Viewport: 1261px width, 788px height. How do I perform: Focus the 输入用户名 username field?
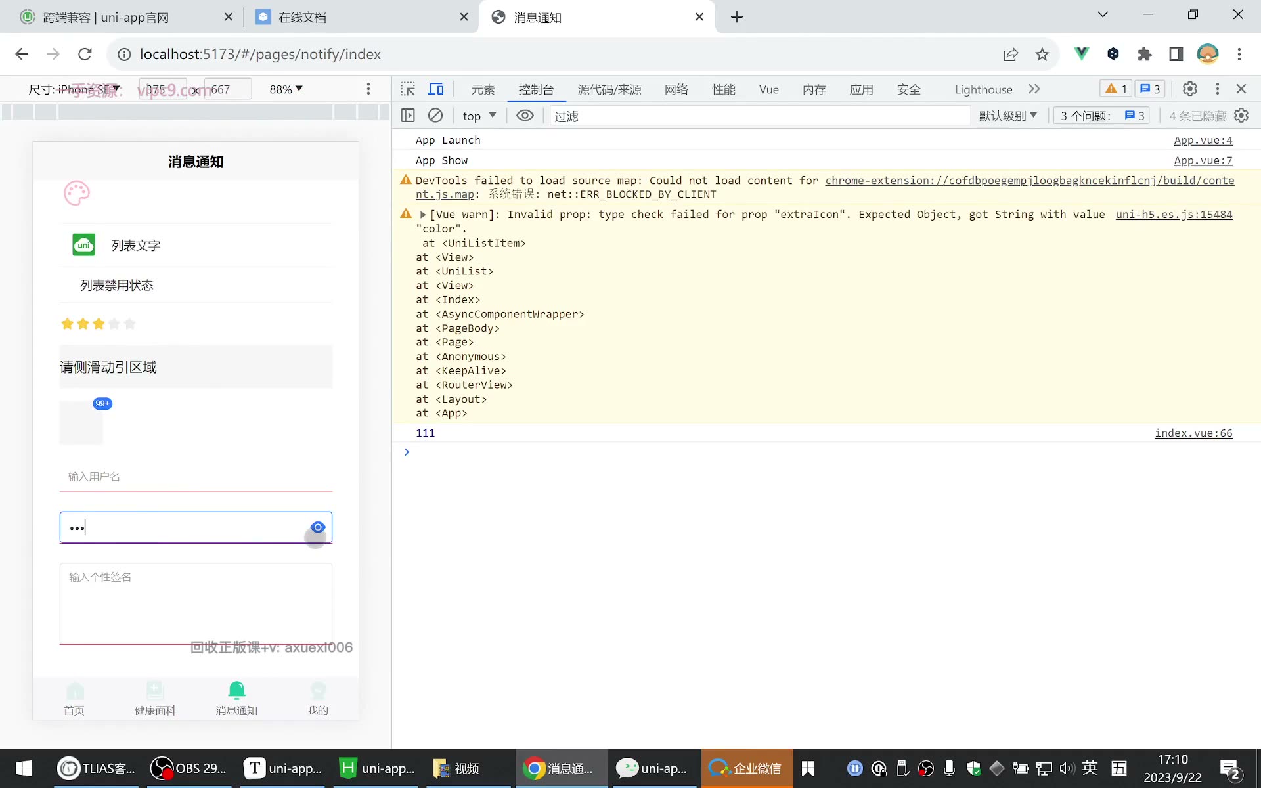[x=196, y=476]
